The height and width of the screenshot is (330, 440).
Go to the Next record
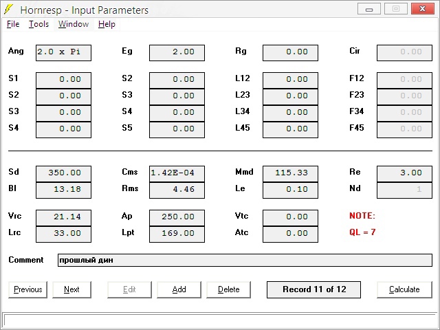click(71, 289)
